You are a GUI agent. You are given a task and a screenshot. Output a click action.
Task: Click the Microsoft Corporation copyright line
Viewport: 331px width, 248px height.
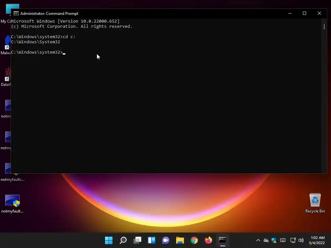pyautogui.click(x=71, y=26)
